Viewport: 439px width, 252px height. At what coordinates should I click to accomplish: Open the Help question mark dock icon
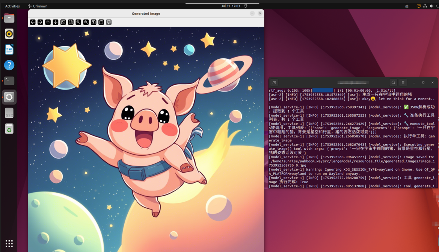[9, 65]
